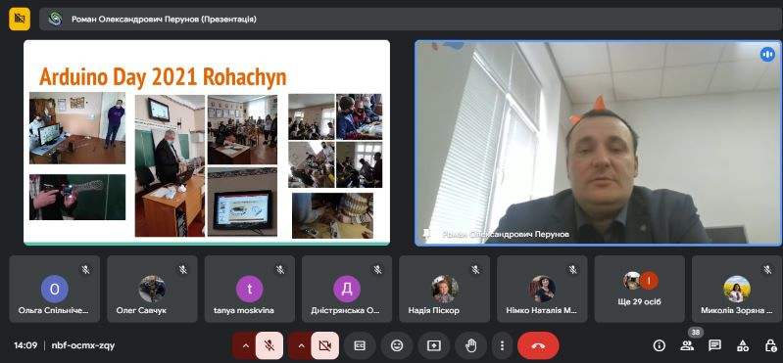
Task: Expand audio settings arrow beside microphone
Action: point(245,345)
